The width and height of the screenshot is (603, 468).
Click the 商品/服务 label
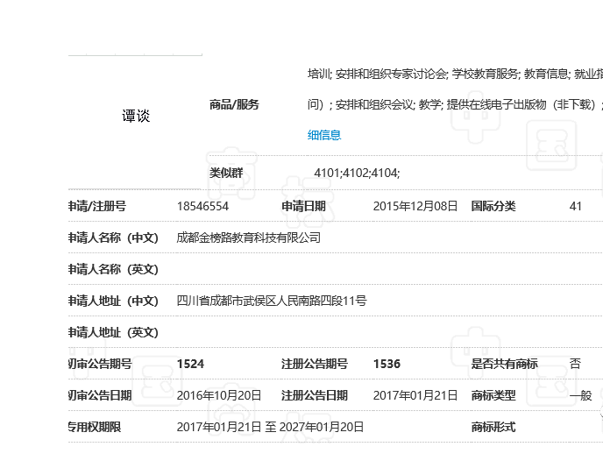click(234, 104)
